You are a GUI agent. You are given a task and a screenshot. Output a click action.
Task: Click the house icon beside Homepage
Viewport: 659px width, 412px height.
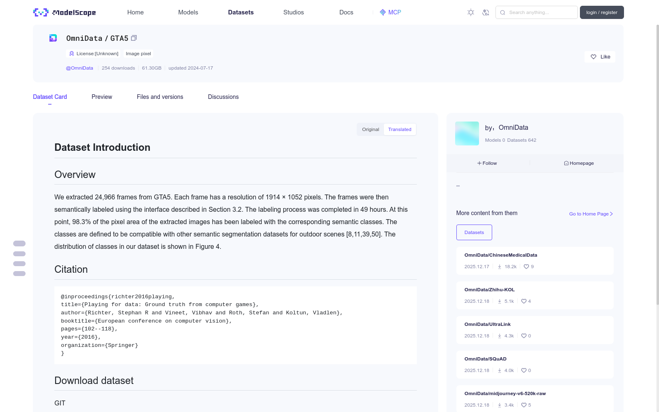(x=566, y=163)
